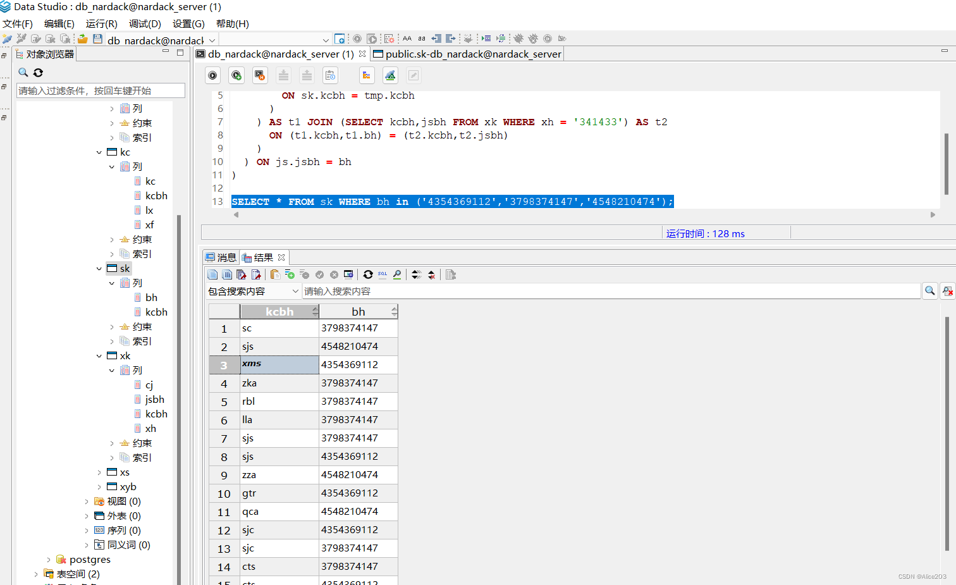Viewport: 956px width, 585px height.
Task: Expand the 表空间 (2) node
Action: click(36, 574)
